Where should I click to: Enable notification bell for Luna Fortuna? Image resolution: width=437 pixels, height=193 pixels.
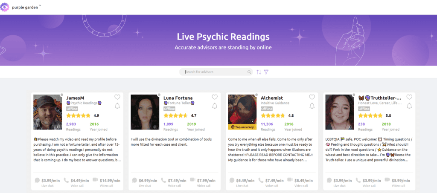215,106
